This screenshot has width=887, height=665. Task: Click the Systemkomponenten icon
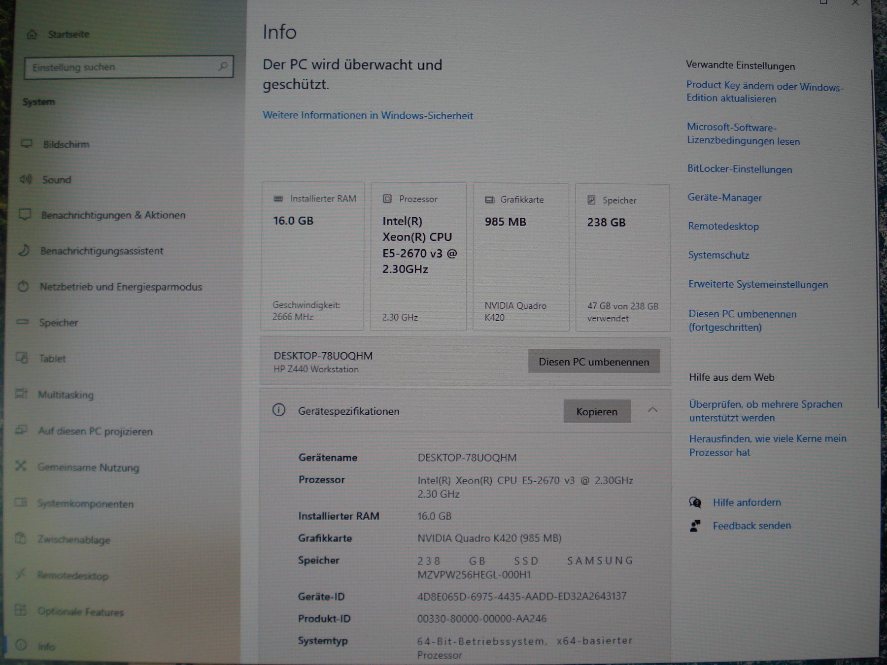tap(20, 502)
